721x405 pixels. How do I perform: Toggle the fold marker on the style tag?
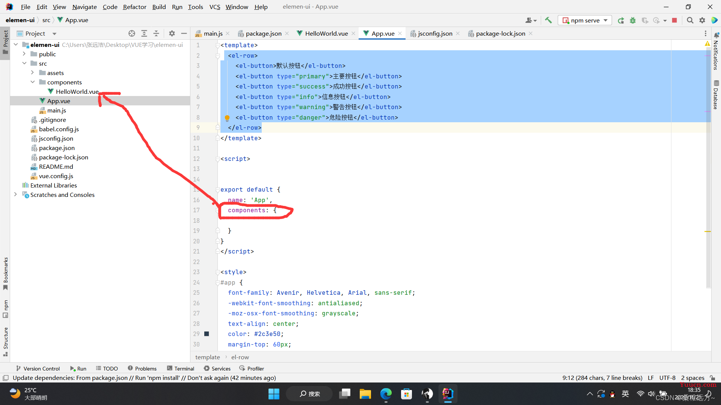point(217,272)
